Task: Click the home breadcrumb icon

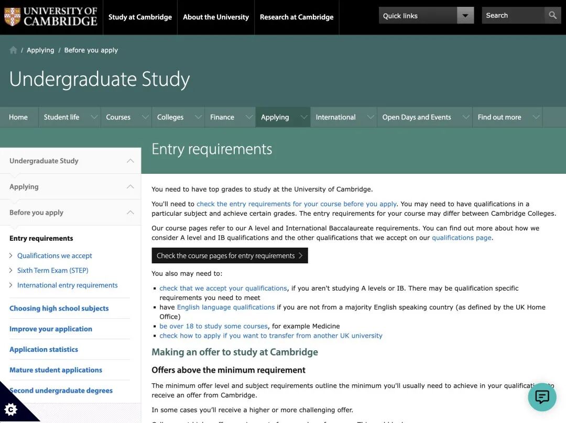Action: pyautogui.click(x=13, y=50)
